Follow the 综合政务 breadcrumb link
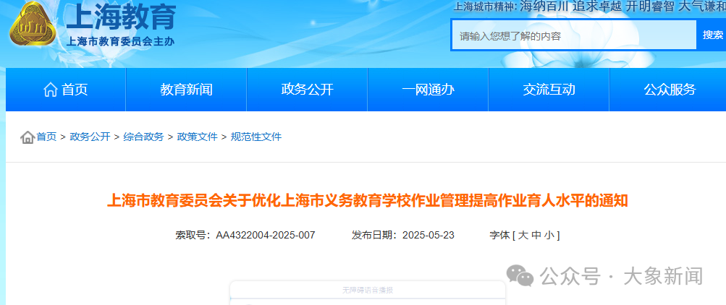 pos(143,137)
